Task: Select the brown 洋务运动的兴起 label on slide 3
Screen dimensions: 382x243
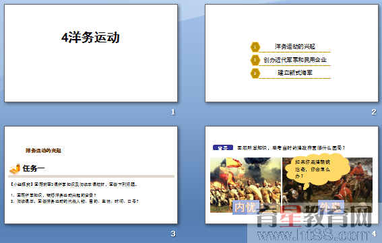Action: (43, 151)
